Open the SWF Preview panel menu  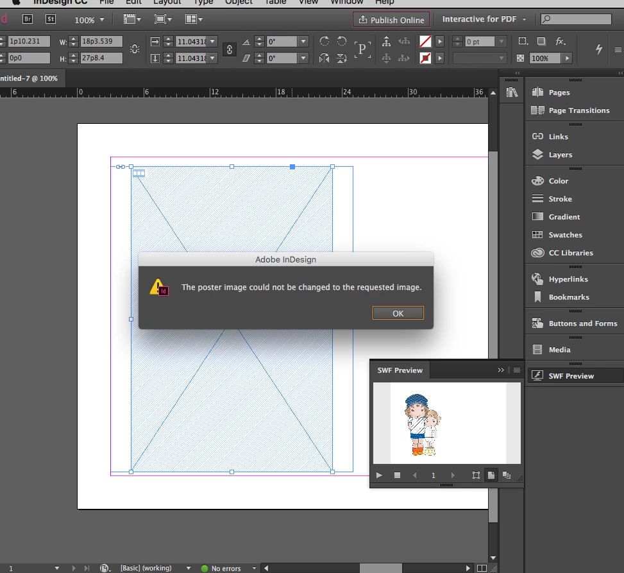517,370
